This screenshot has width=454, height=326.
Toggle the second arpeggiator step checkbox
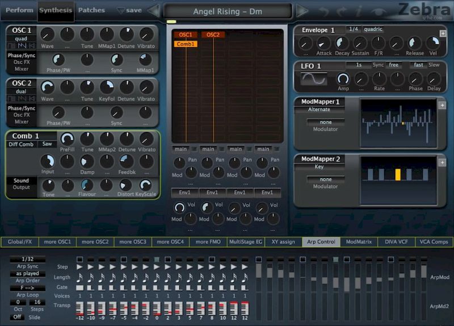[90, 260]
